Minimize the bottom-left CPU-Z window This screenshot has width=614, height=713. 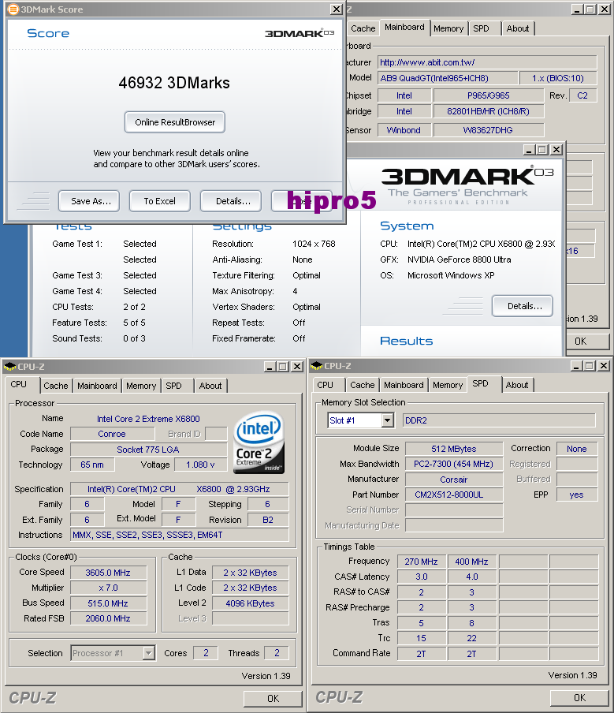pos(270,367)
